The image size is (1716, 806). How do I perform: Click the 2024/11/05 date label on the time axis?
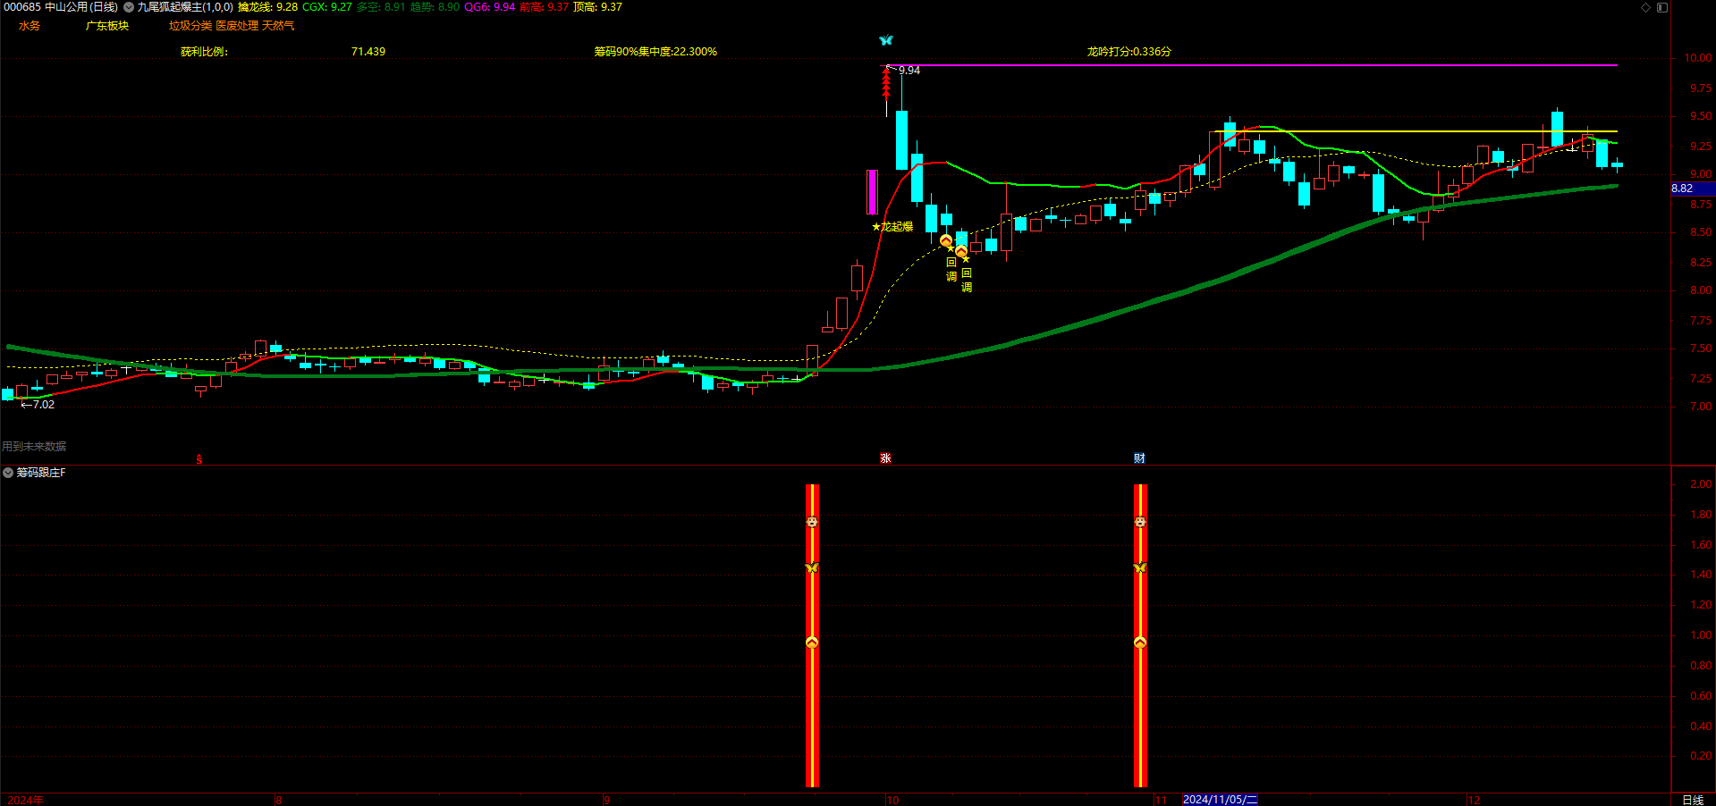click(x=1220, y=800)
